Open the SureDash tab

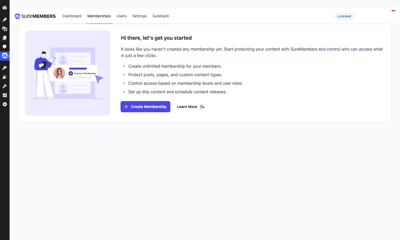click(161, 16)
